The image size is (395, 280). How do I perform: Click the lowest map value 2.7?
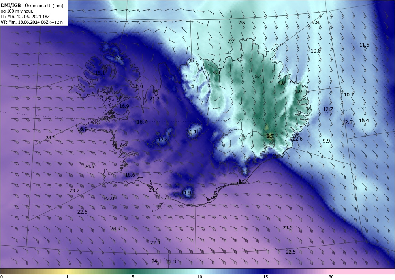[x=270, y=137]
